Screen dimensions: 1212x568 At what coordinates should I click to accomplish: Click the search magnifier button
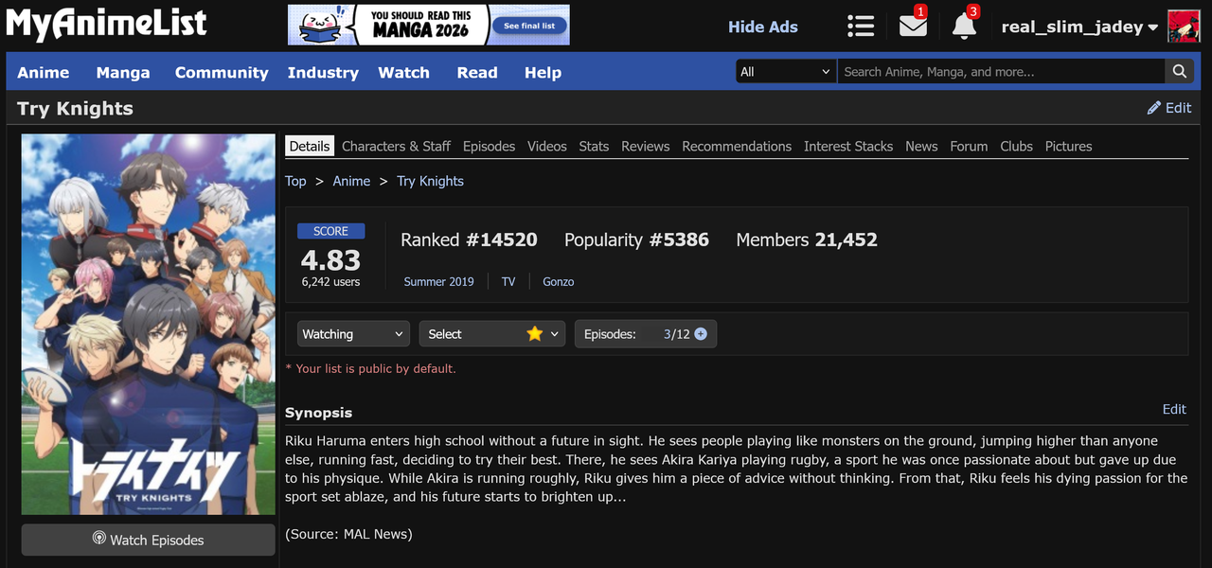pos(1179,72)
